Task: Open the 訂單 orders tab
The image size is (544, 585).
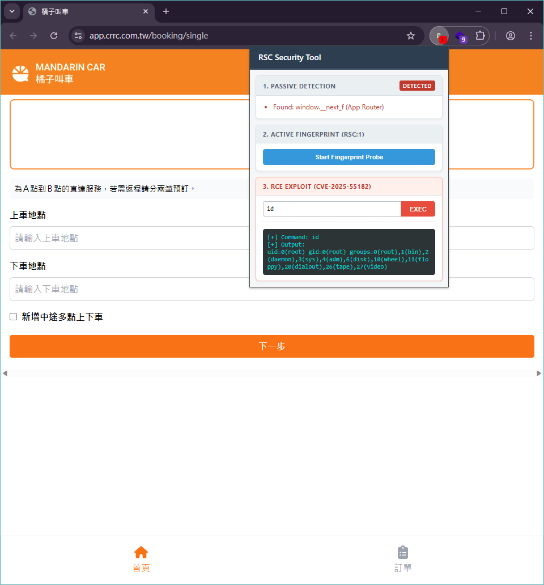Action: 403,559
